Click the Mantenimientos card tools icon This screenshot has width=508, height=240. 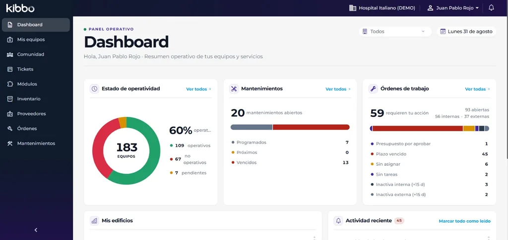[234, 89]
